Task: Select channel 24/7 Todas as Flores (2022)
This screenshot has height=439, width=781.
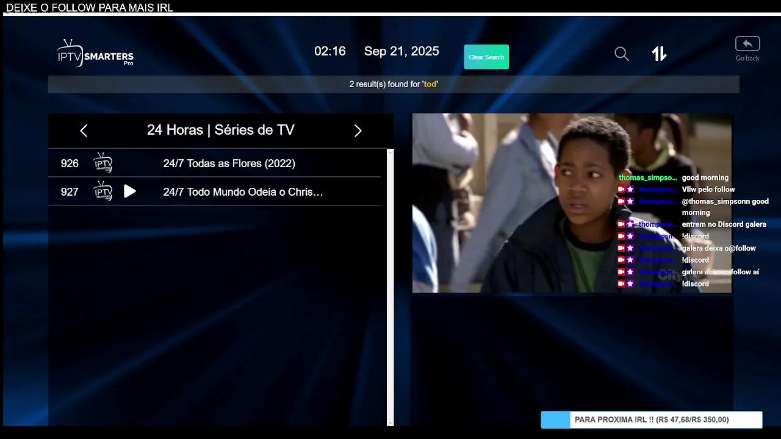Action: pos(214,163)
